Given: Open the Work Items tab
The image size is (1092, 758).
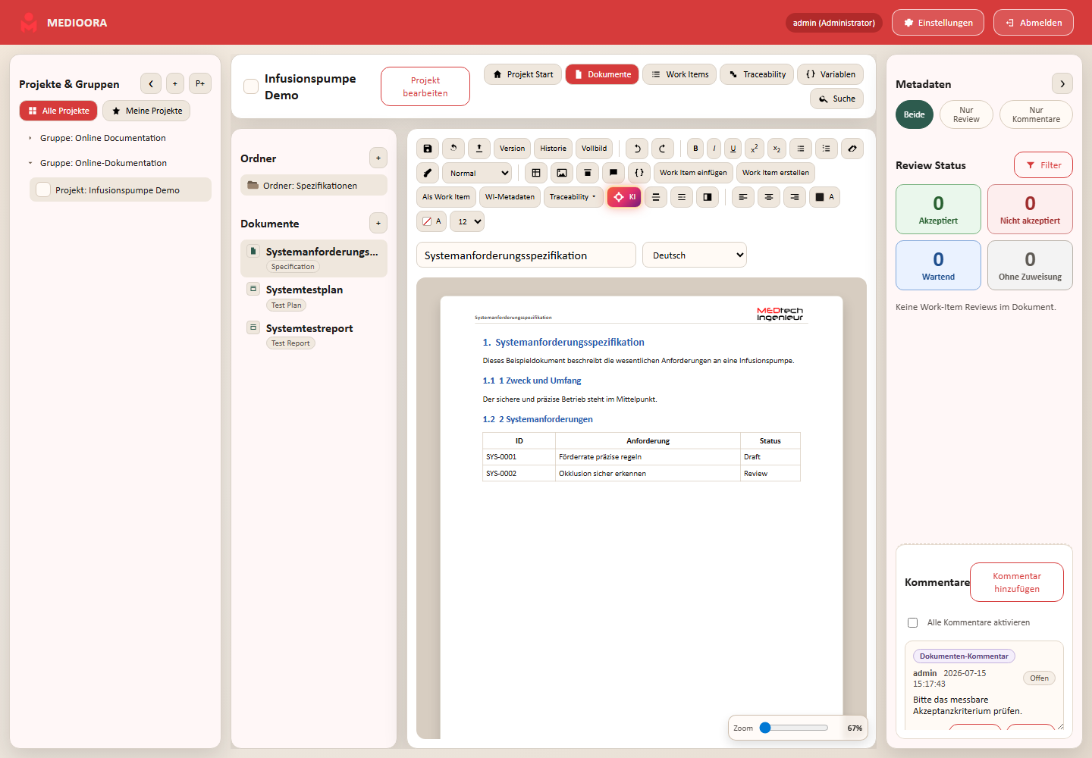Looking at the screenshot, I should 679,74.
